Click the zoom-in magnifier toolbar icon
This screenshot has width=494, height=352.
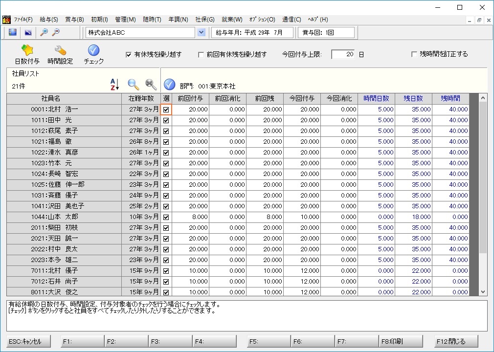click(44, 32)
